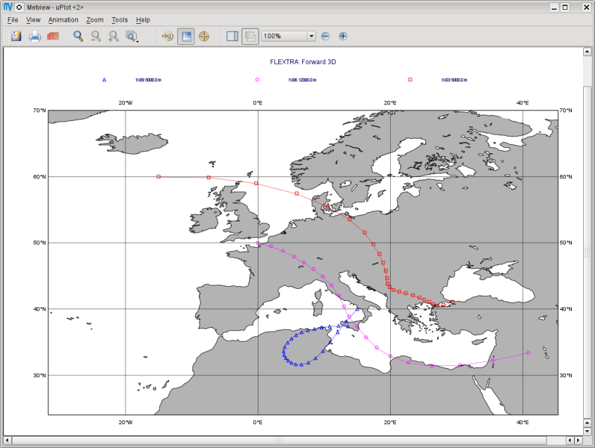The image size is (595, 448).
Task: Open the Animation menu
Action: 63,20
